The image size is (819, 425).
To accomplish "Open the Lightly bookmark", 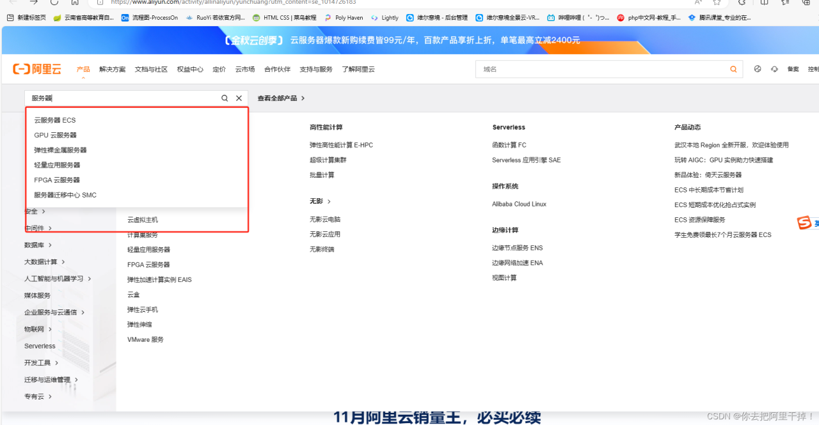I will (x=385, y=18).
